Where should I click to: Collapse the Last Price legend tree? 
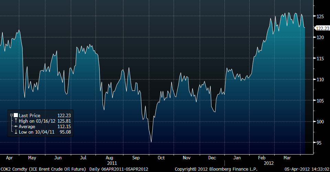11,115
